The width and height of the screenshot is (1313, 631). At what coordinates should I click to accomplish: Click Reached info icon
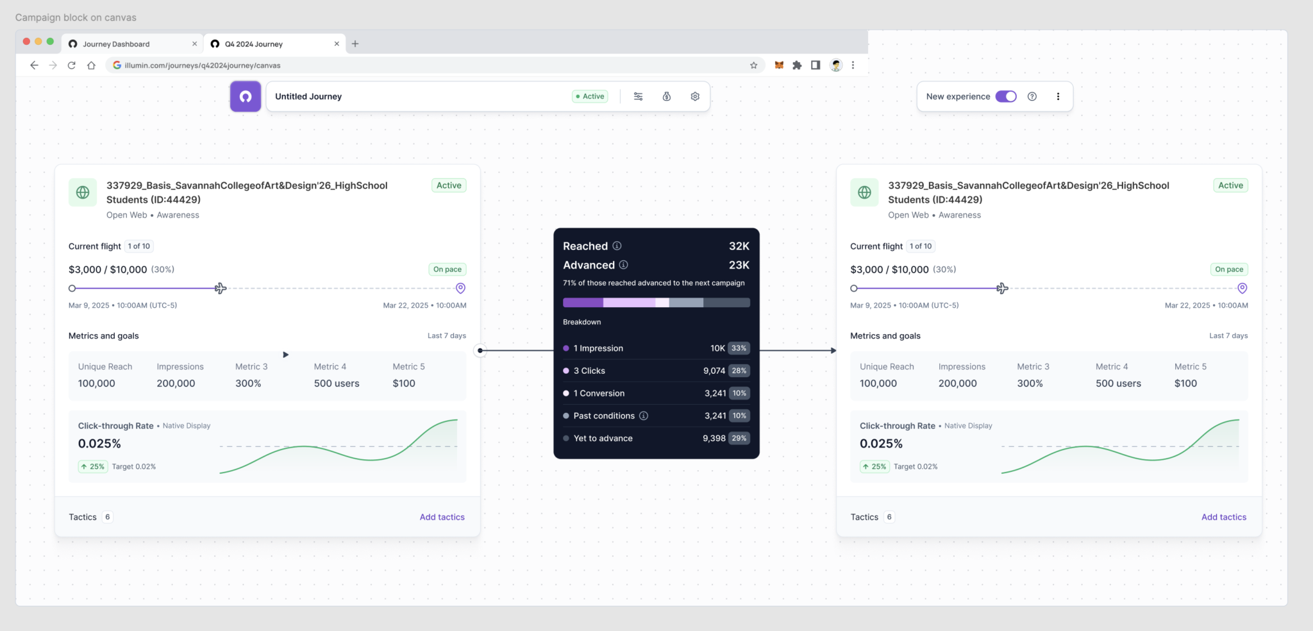(x=617, y=246)
